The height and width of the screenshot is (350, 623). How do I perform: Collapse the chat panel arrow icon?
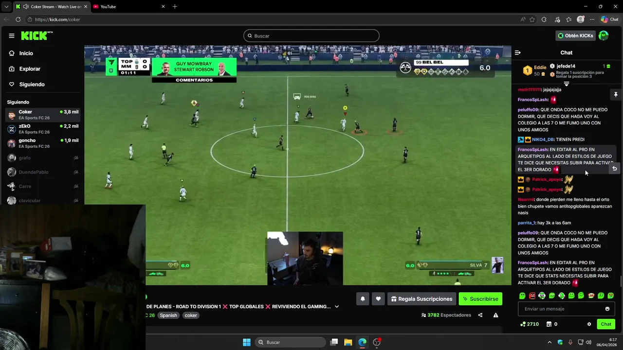[x=518, y=52]
